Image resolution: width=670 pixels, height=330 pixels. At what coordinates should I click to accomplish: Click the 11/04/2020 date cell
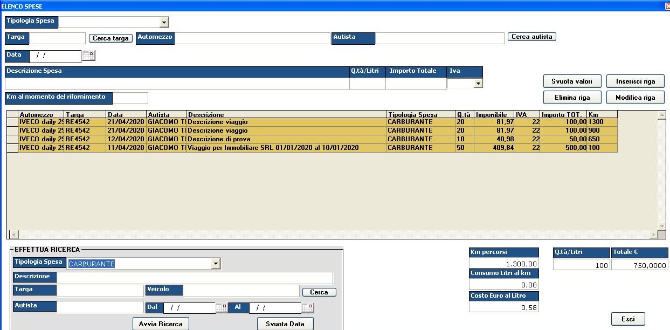127,148
